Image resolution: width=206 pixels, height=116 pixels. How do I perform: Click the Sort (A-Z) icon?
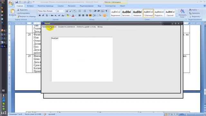tap(102, 11)
